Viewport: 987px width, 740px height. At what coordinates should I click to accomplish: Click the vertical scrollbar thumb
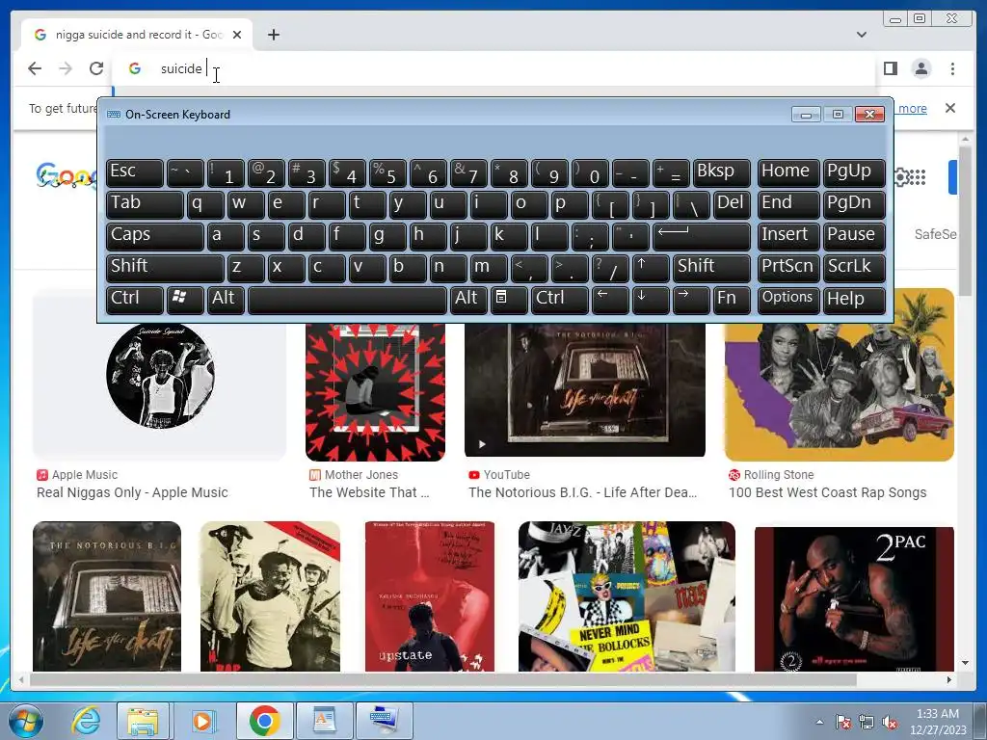tap(965, 219)
